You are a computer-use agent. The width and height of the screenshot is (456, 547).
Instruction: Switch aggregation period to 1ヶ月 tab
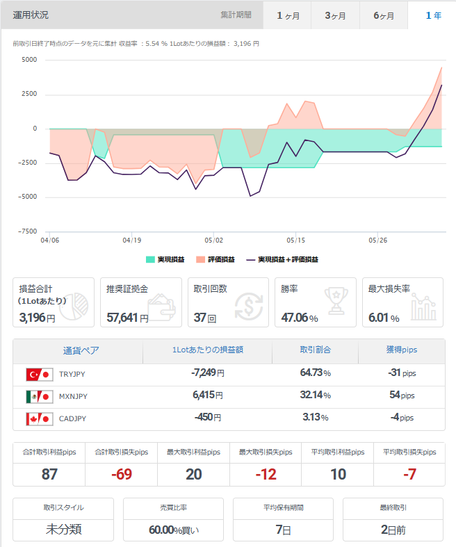pos(287,15)
